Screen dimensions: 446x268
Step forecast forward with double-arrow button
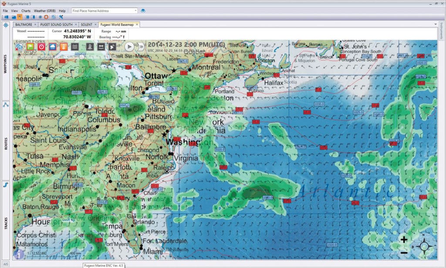click(x=141, y=46)
